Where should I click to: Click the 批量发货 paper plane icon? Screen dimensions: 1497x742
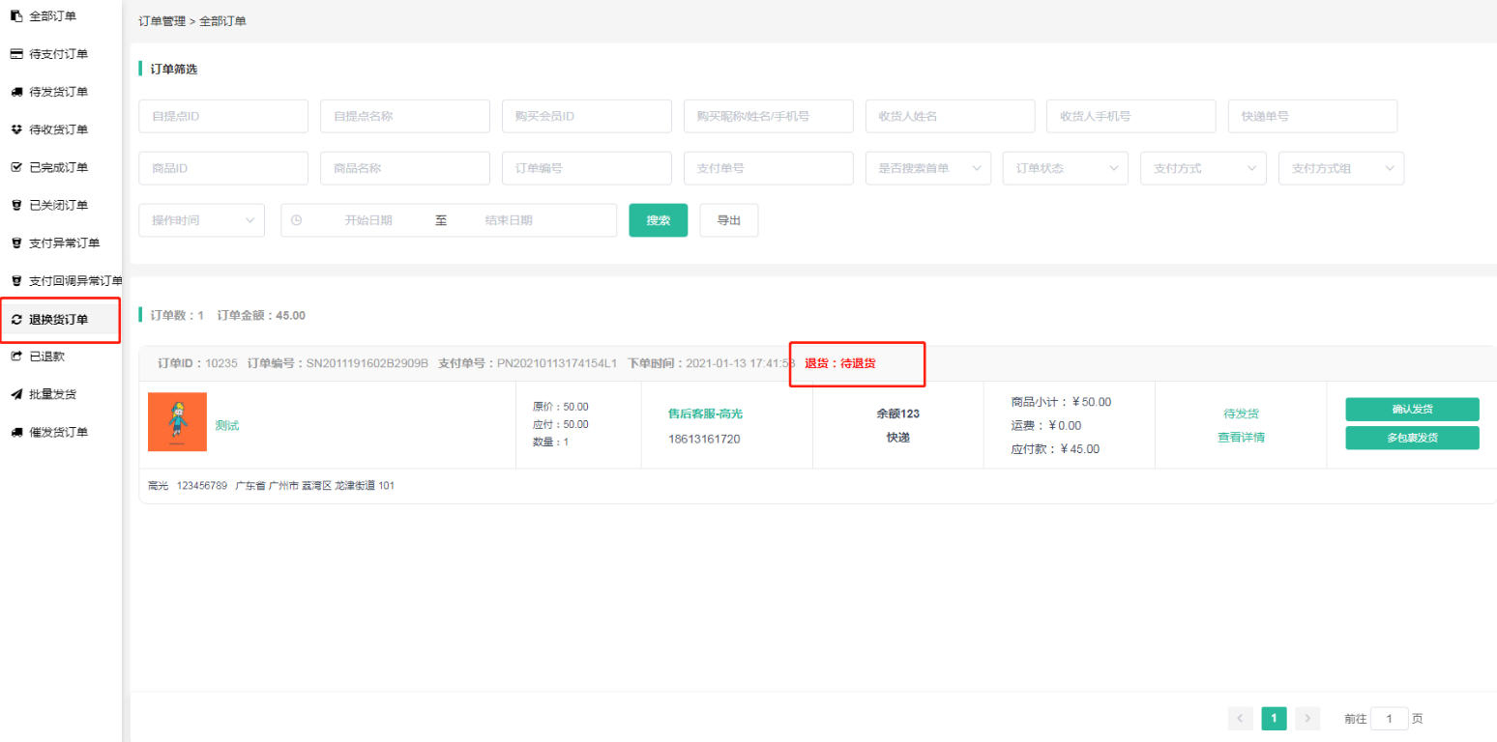(16, 394)
